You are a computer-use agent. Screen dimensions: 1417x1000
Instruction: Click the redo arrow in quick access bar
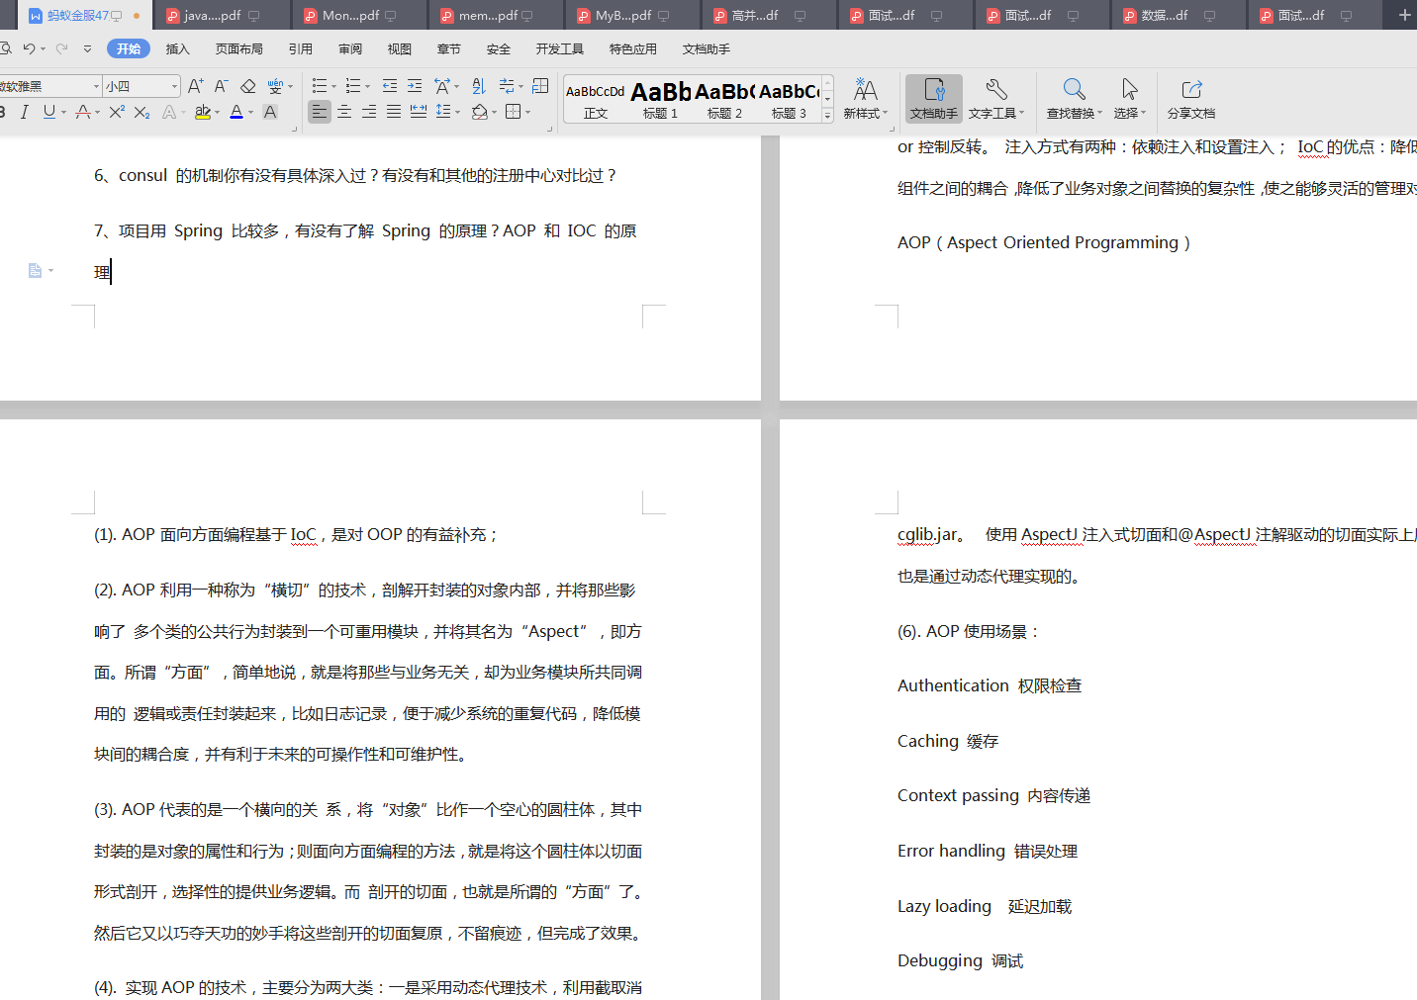[x=62, y=48]
